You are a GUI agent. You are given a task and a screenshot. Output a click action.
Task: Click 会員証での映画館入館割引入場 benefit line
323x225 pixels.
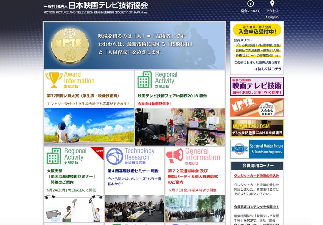[257, 50]
